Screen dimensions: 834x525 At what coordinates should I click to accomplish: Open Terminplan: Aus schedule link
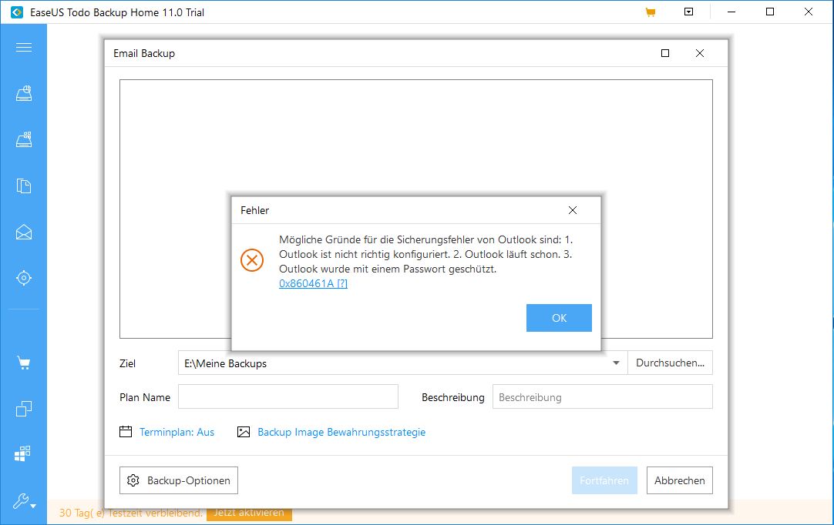[x=177, y=432]
